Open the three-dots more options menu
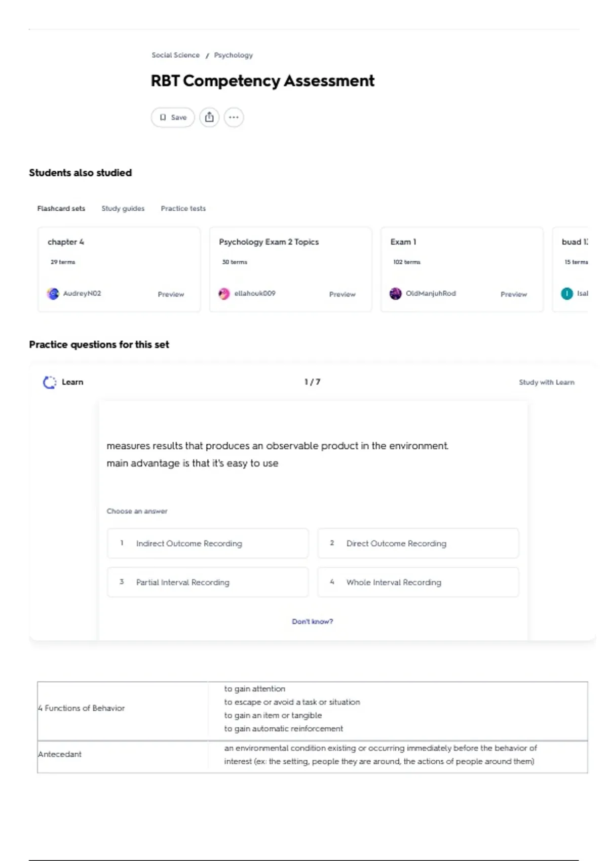The width and height of the screenshot is (608, 861). tap(234, 118)
